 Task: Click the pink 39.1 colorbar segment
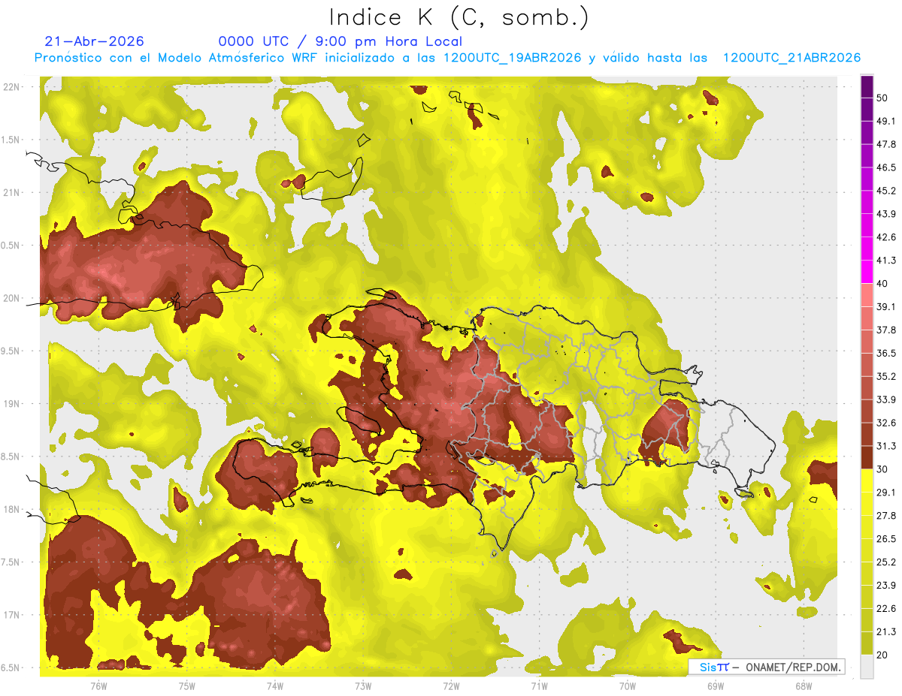pyautogui.click(x=867, y=294)
